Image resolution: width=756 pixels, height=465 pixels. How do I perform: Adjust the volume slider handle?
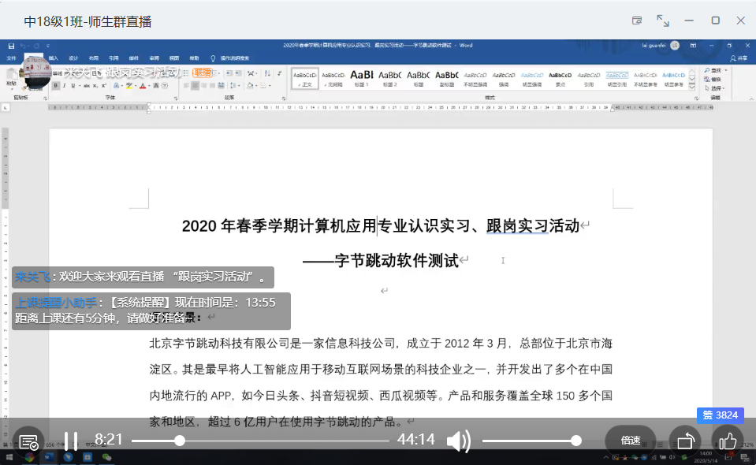point(576,441)
